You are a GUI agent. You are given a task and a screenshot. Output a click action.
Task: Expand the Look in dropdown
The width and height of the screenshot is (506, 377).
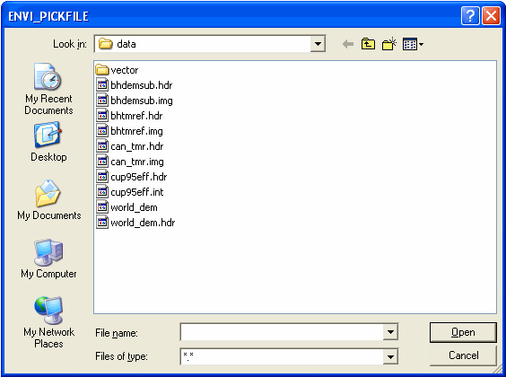[x=318, y=44]
